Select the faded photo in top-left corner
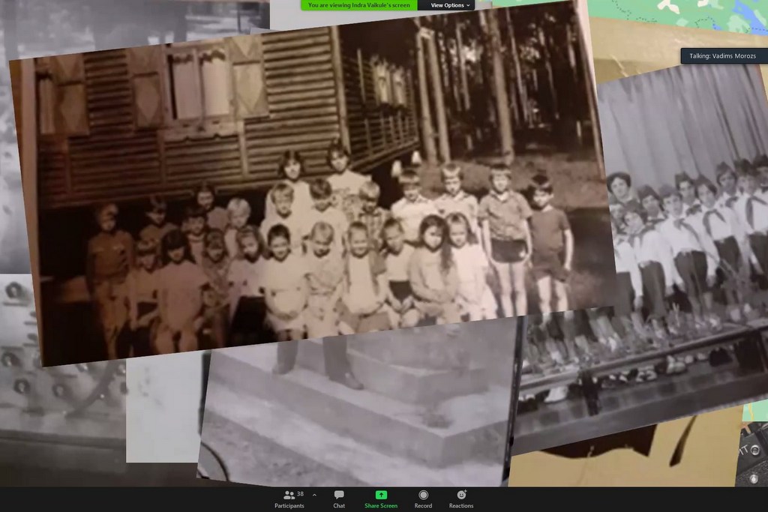 135,22
